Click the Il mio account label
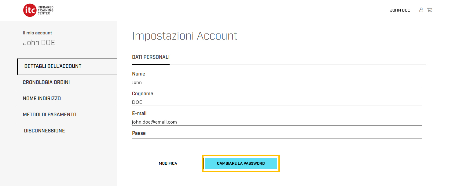Viewport: 459px width, 186px height. 38,33
